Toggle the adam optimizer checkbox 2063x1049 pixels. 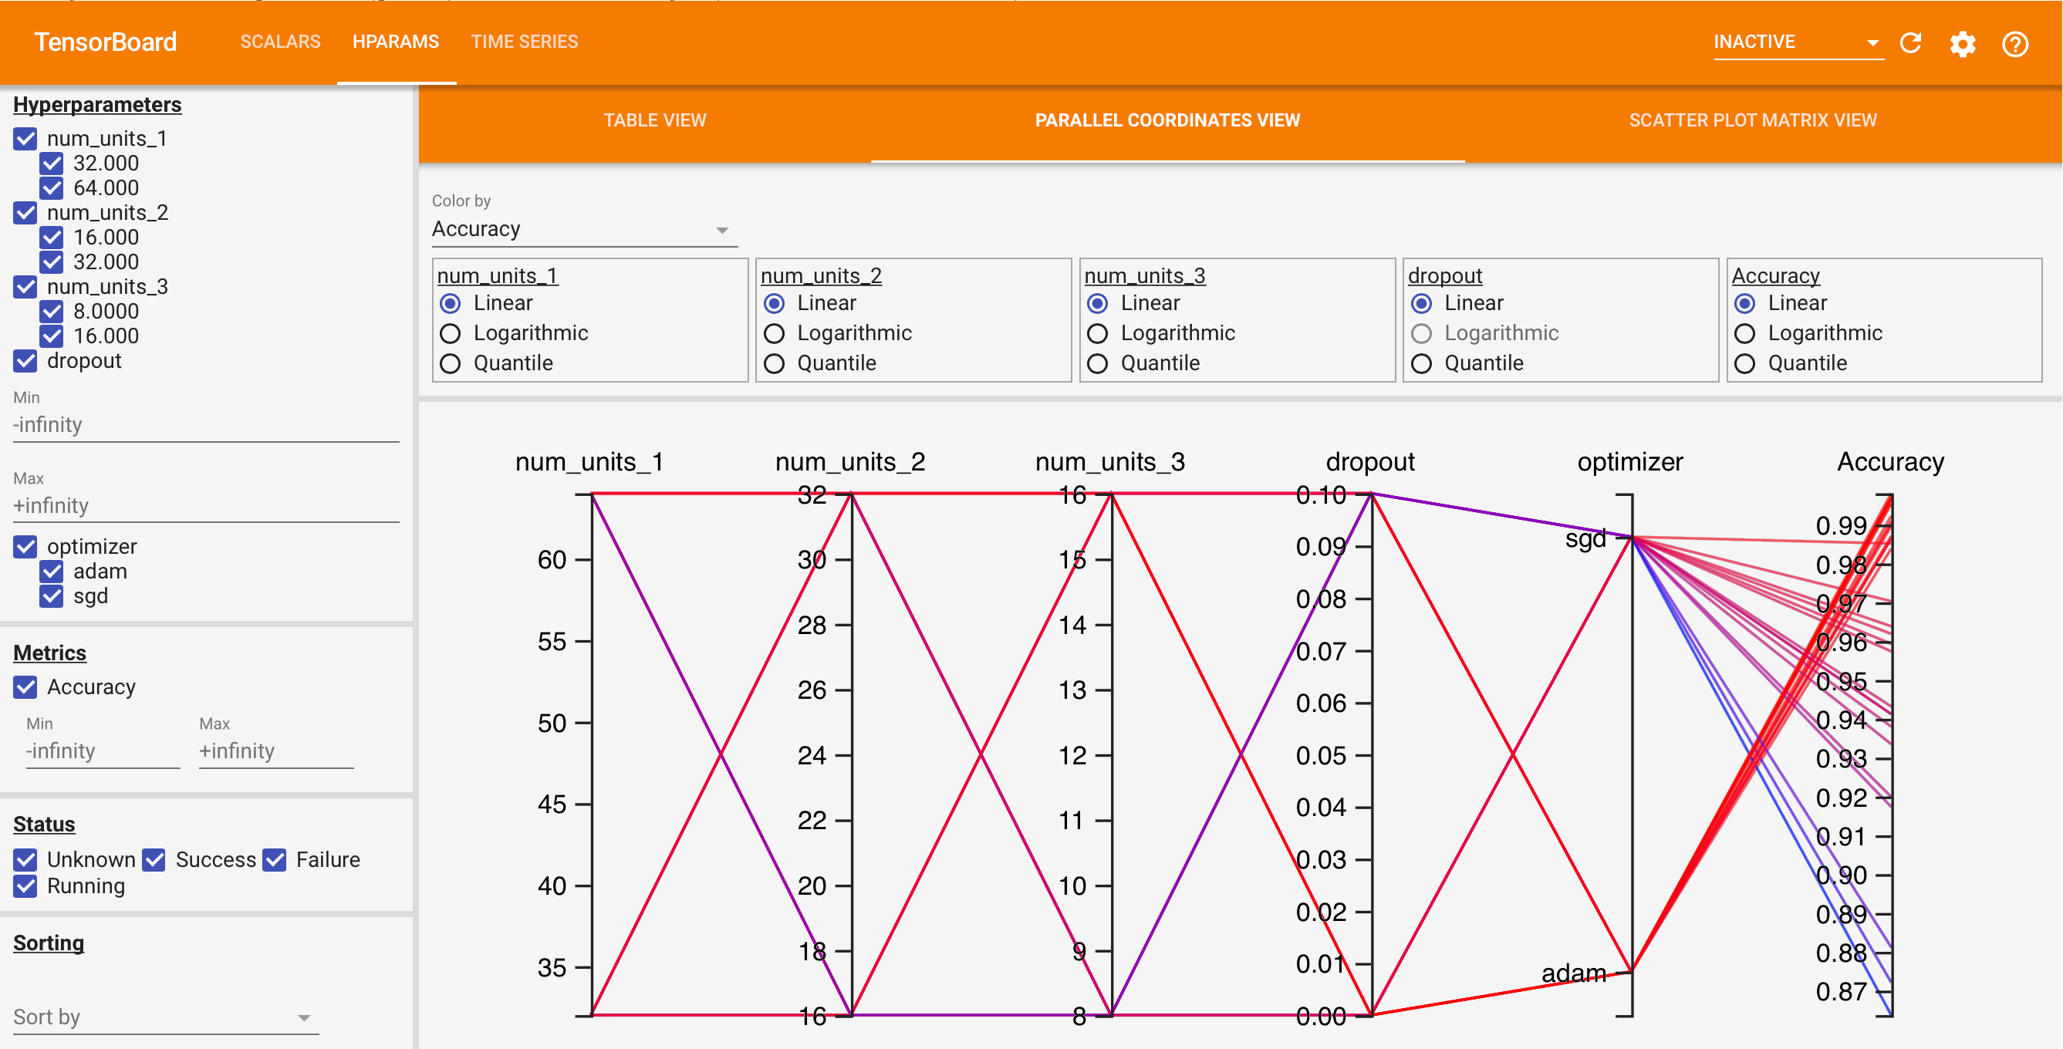52,571
